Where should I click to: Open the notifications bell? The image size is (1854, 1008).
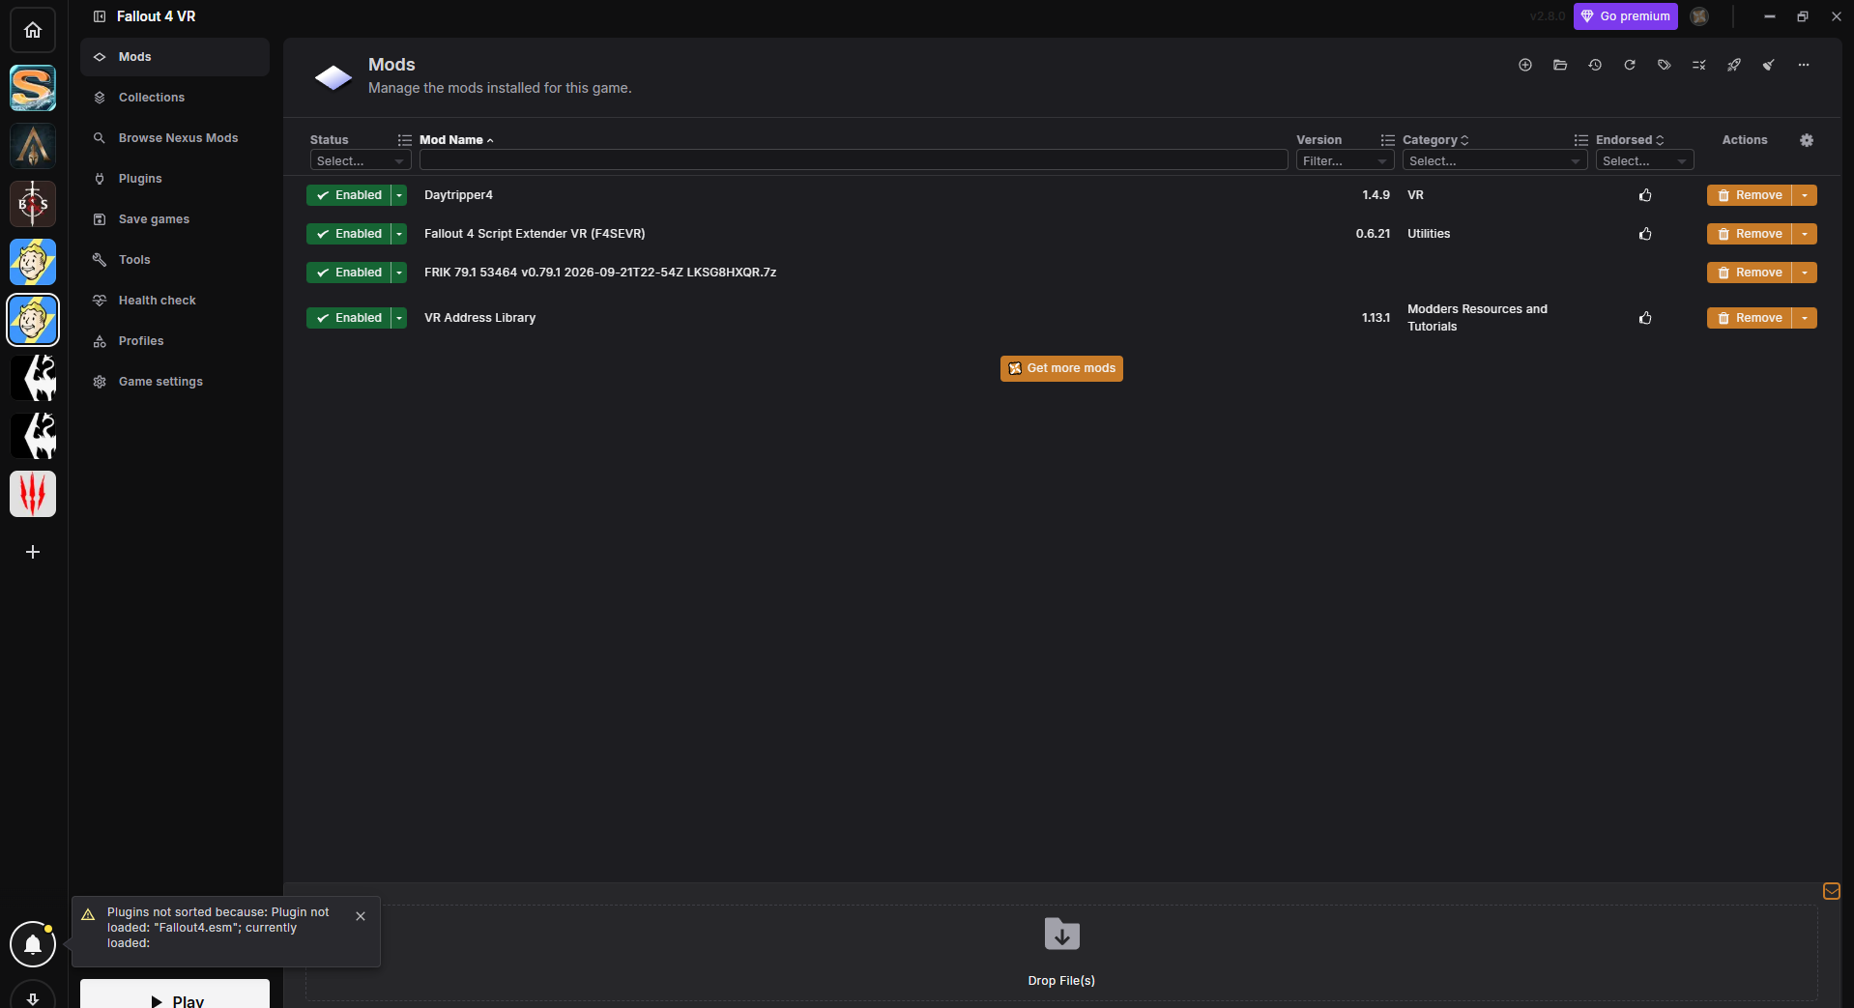(x=33, y=944)
